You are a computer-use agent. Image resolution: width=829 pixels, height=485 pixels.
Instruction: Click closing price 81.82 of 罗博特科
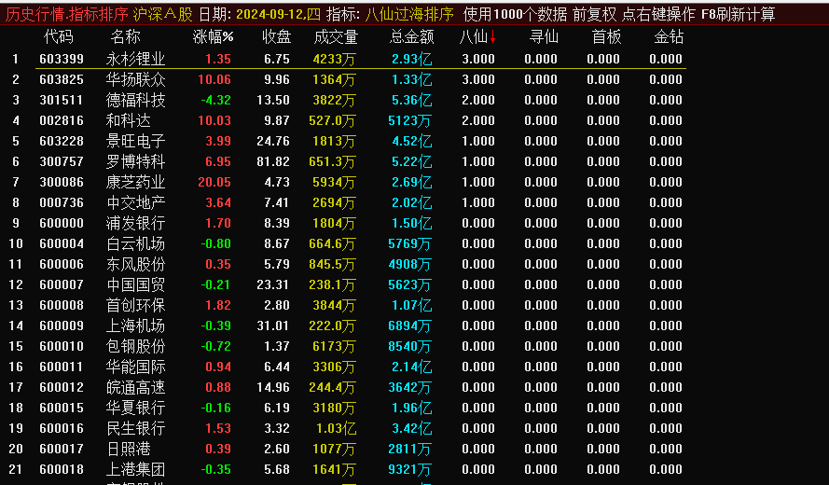point(273,162)
